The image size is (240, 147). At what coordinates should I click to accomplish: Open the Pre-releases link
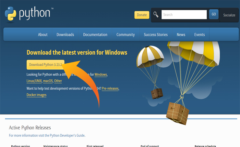(110, 88)
